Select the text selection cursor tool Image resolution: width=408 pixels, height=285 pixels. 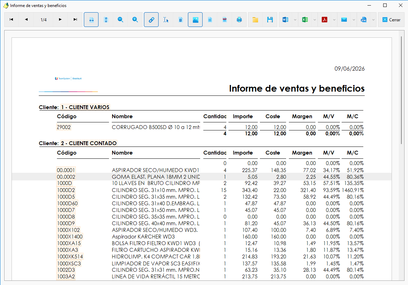click(x=166, y=20)
